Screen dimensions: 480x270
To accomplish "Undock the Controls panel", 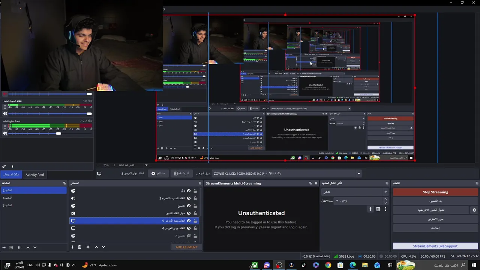I will point(477,183).
